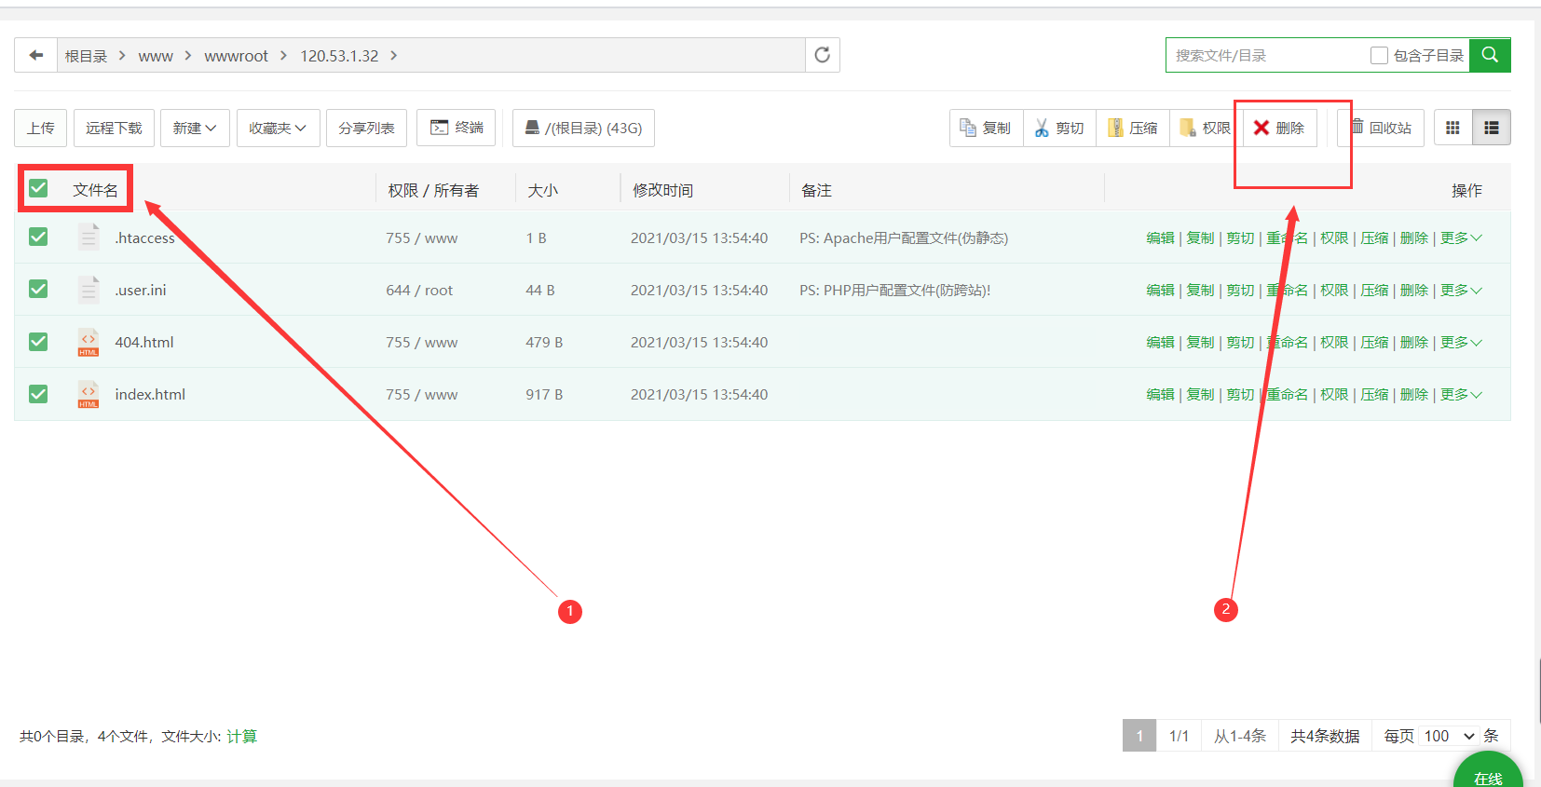The height and width of the screenshot is (787, 1541).
Task: Expand the 收藏夹 dropdown
Action: tap(278, 128)
